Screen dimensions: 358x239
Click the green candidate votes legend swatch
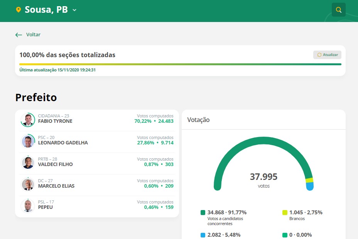pos(203,212)
